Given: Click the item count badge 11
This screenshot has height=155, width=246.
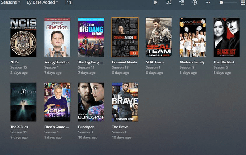Looking at the screenshot, I should click(x=69, y=2).
